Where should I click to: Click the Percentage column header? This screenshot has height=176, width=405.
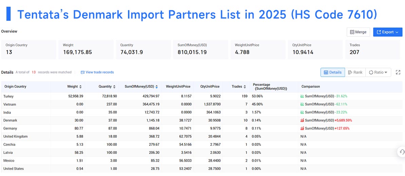[270, 87]
